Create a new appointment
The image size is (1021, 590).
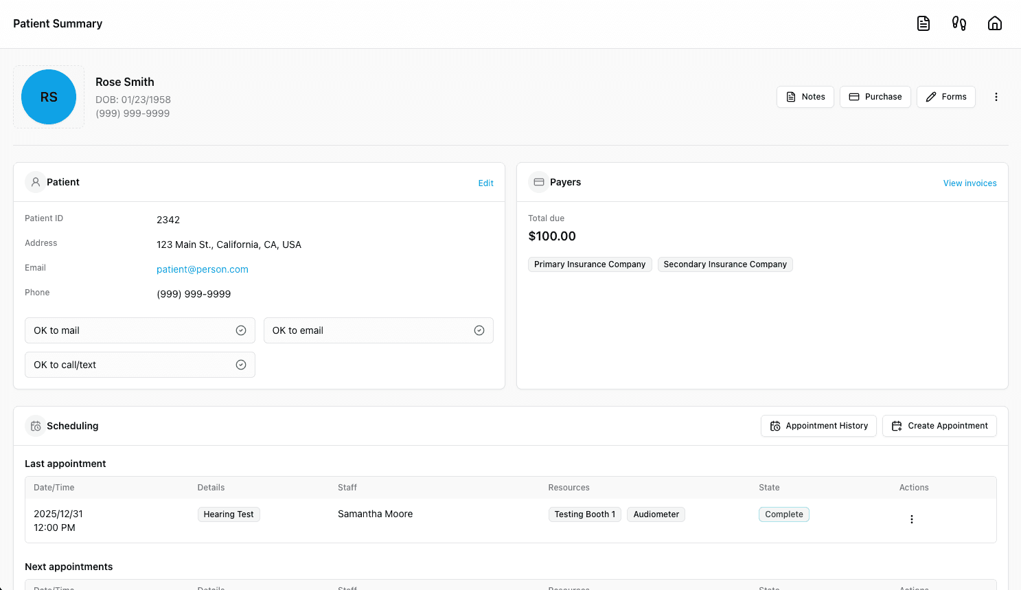tap(939, 426)
